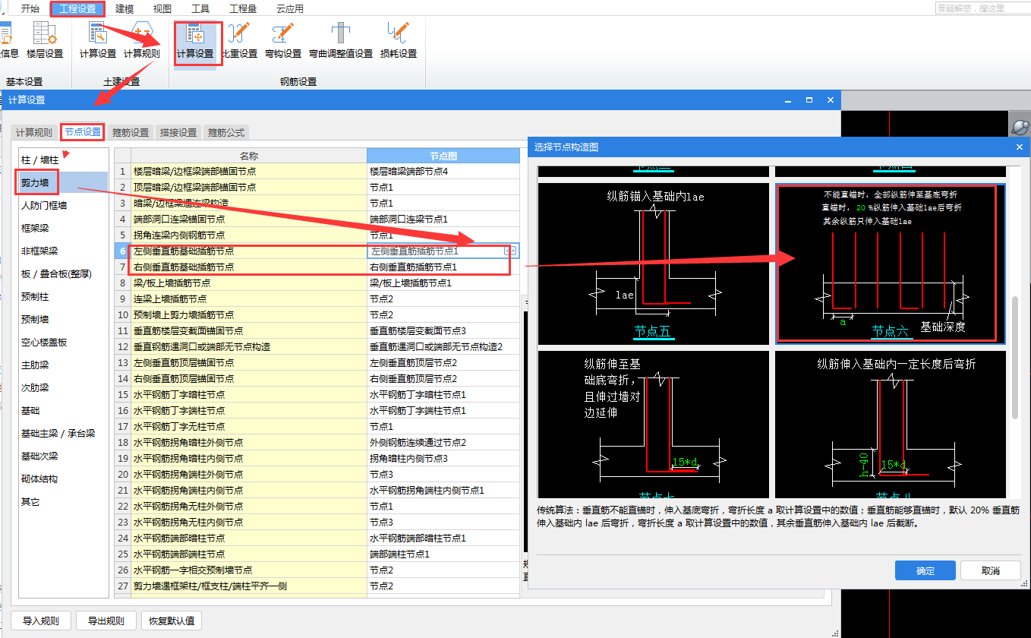1031x638 pixels.
Task: Choose 板 / 叠合板(整厚) category
Action: click(64, 274)
